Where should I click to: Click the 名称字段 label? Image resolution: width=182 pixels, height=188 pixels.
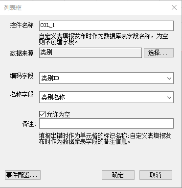pyautogui.click(x=23, y=94)
